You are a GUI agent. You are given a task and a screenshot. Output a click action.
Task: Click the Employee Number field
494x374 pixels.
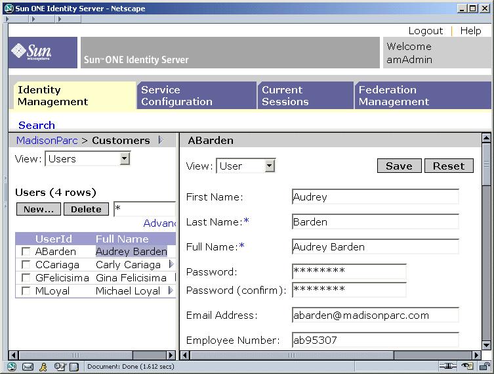click(x=375, y=340)
